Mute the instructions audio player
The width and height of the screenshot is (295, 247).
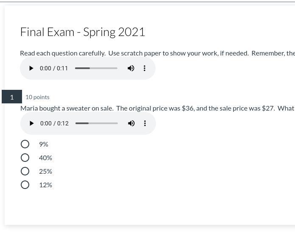[x=131, y=68]
